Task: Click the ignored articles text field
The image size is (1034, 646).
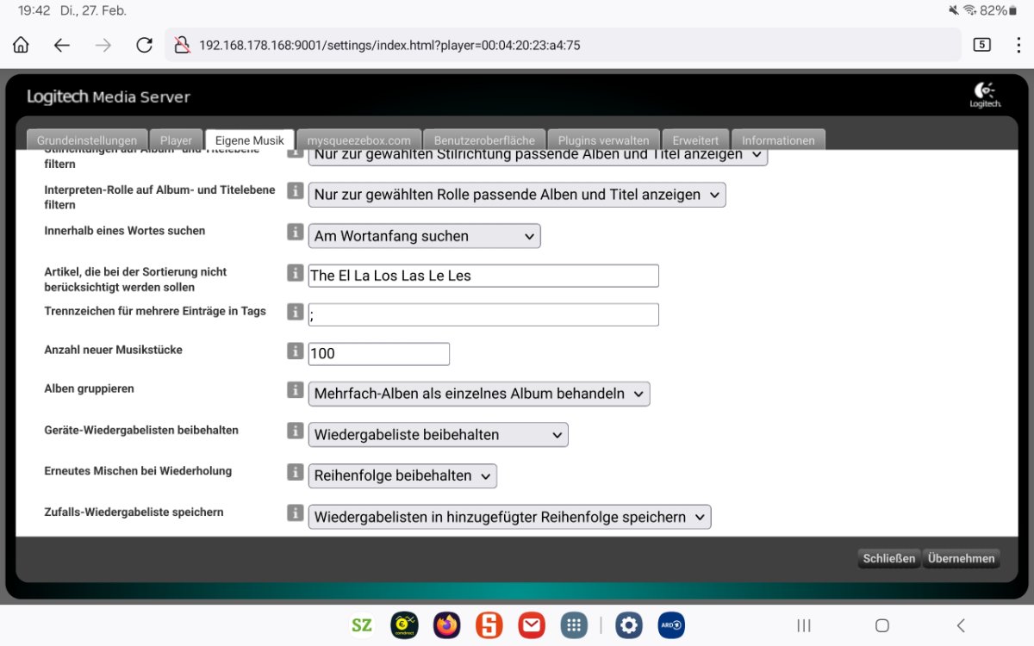Action: point(483,276)
